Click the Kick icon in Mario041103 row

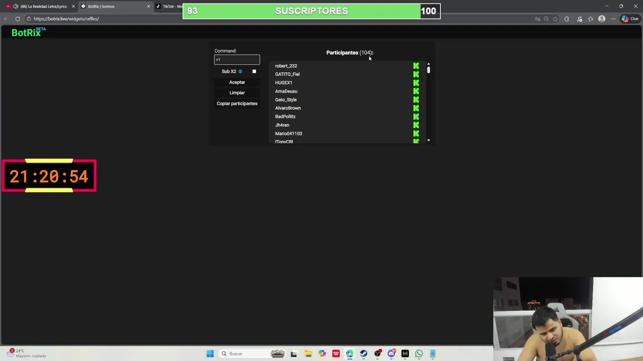(416, 133)
